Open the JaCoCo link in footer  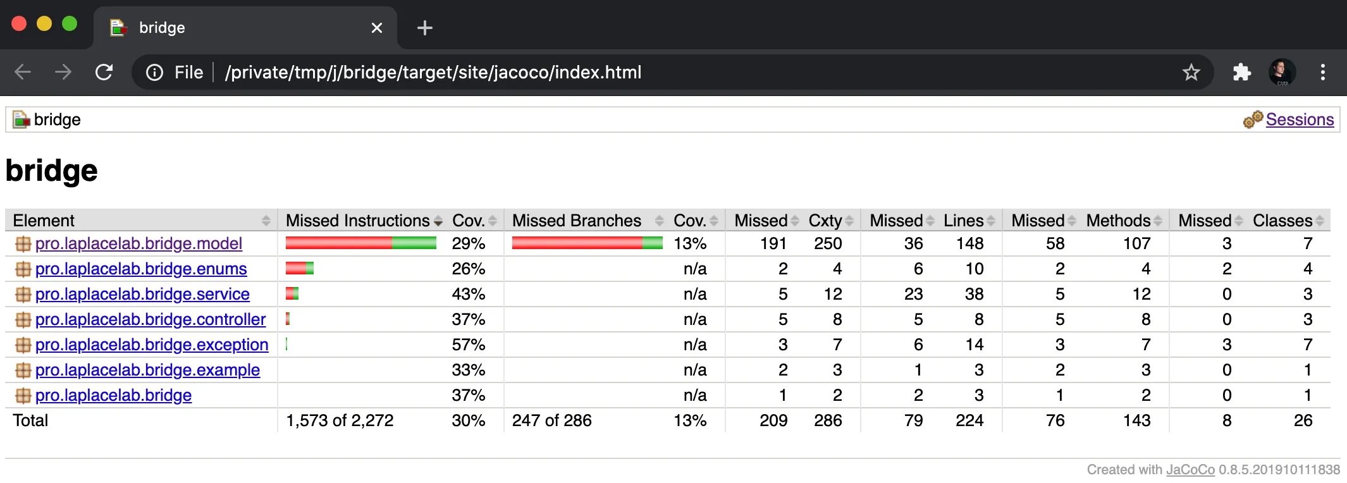(x=1190, y=470)
